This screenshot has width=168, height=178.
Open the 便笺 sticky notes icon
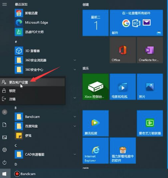[x=19, y=136]
